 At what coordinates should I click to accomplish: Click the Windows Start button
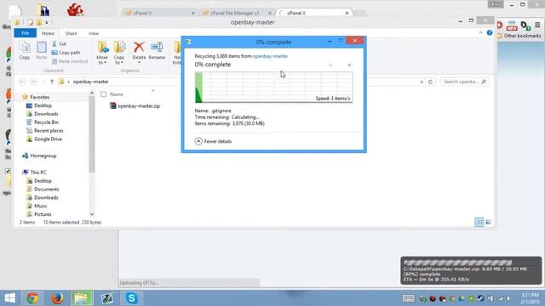pyautogui.click(x=10, y=298)
